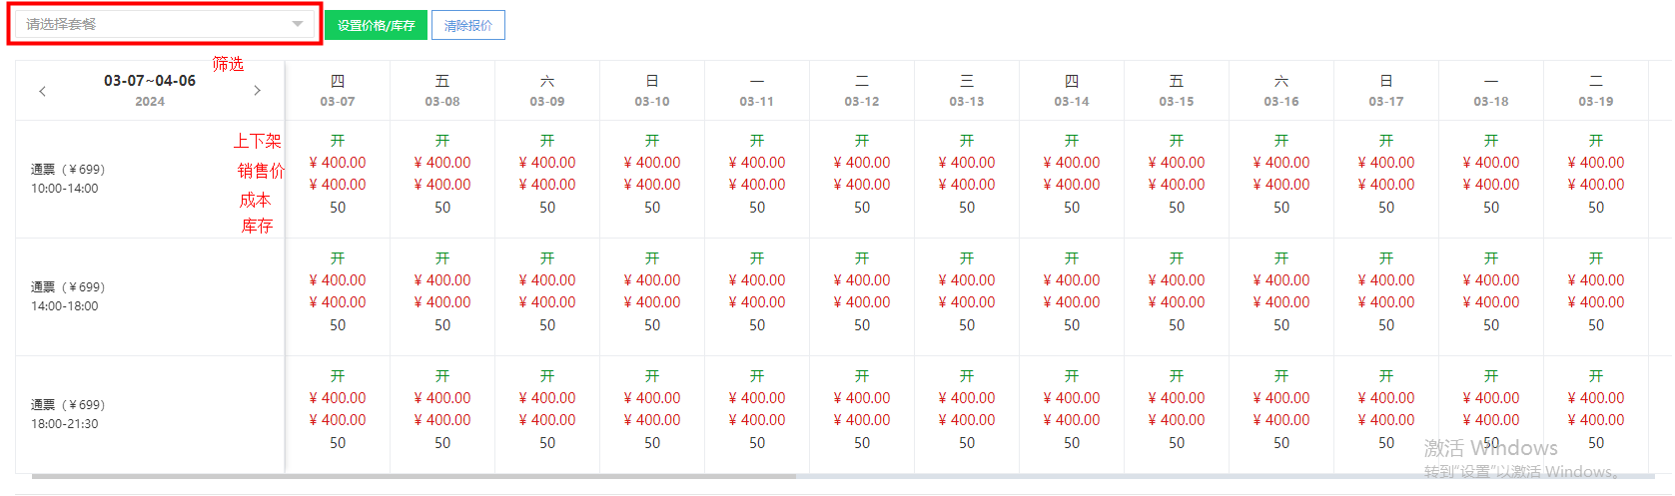The height and width of the screenshot is (496, 1675).
Task: Click the dropdown arrow in package selector
Action: (x=298, y=24)
